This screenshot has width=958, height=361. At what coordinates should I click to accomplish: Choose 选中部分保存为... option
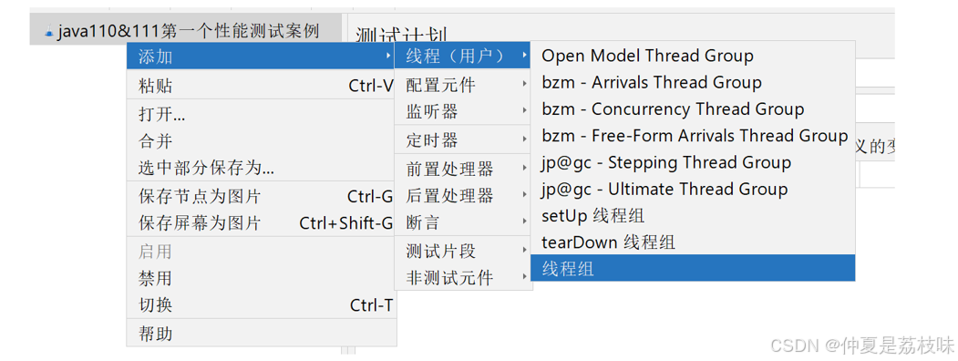point(261,168)
